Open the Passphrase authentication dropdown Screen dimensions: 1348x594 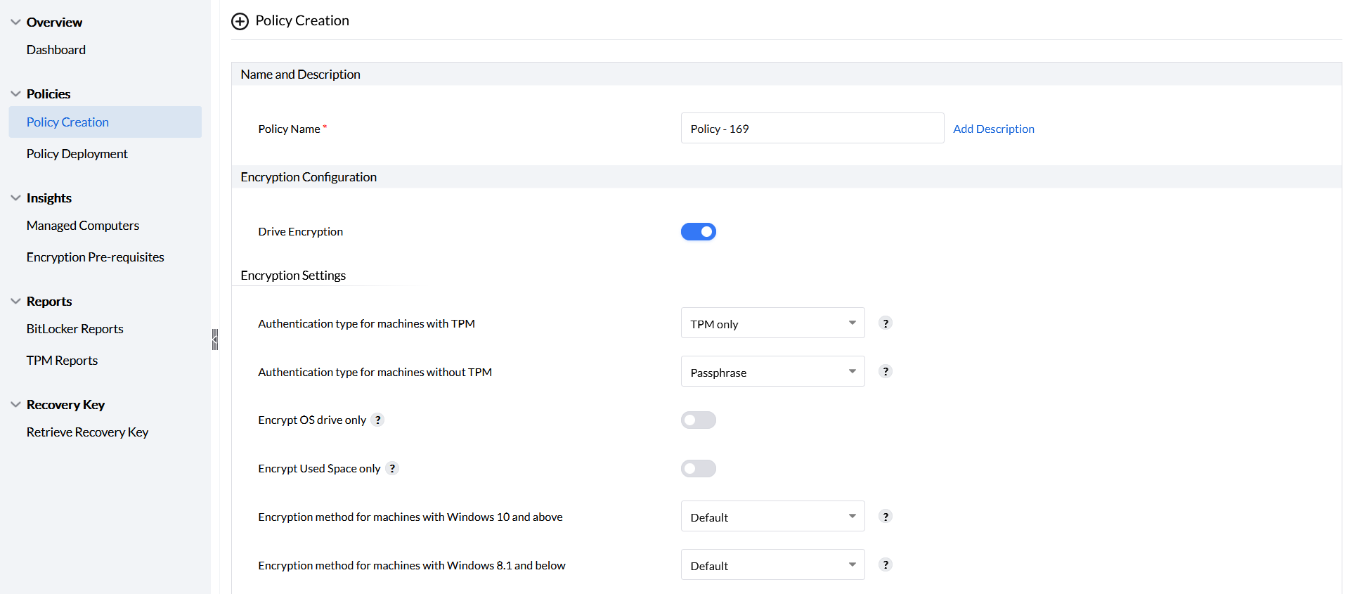click(772, 372)
